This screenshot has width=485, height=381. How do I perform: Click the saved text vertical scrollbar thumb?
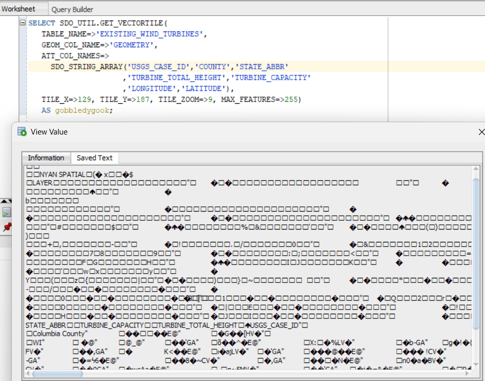tap(476, 254)
